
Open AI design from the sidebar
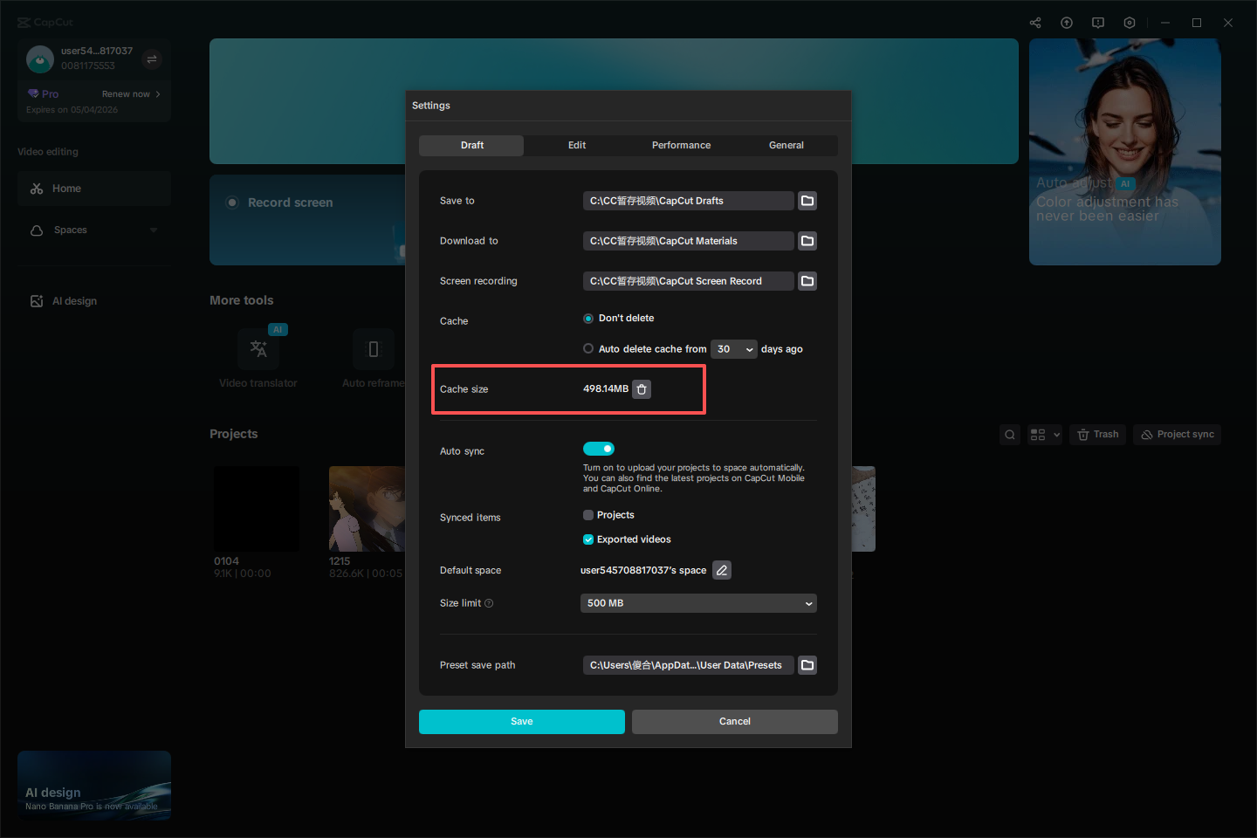click(x=75, y=300)
